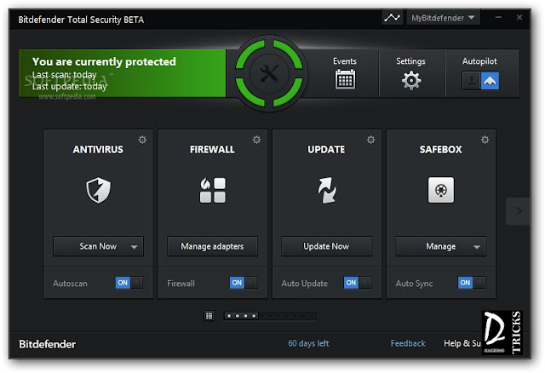The width and height of the screenshot is (545, 373).
Task: Click the Update Now button
Action: pos(326,246)
